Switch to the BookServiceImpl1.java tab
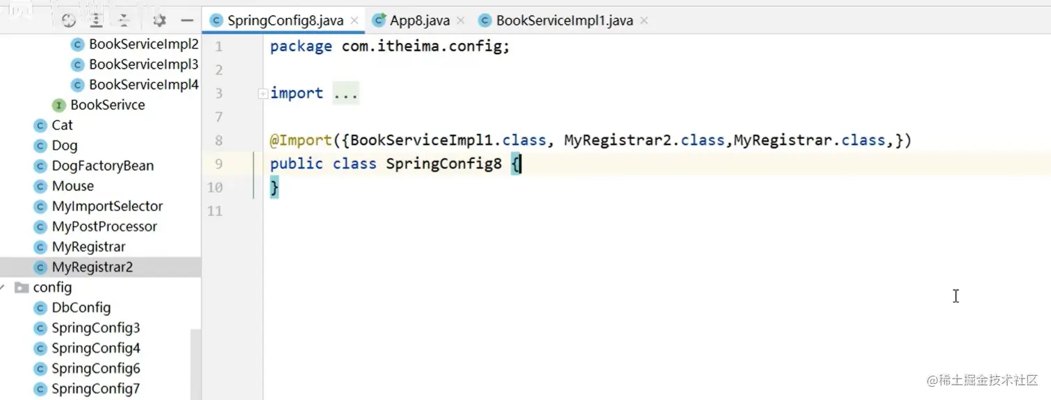The height and width of the screenshot is (400, 1051). (x=564, y=20)
